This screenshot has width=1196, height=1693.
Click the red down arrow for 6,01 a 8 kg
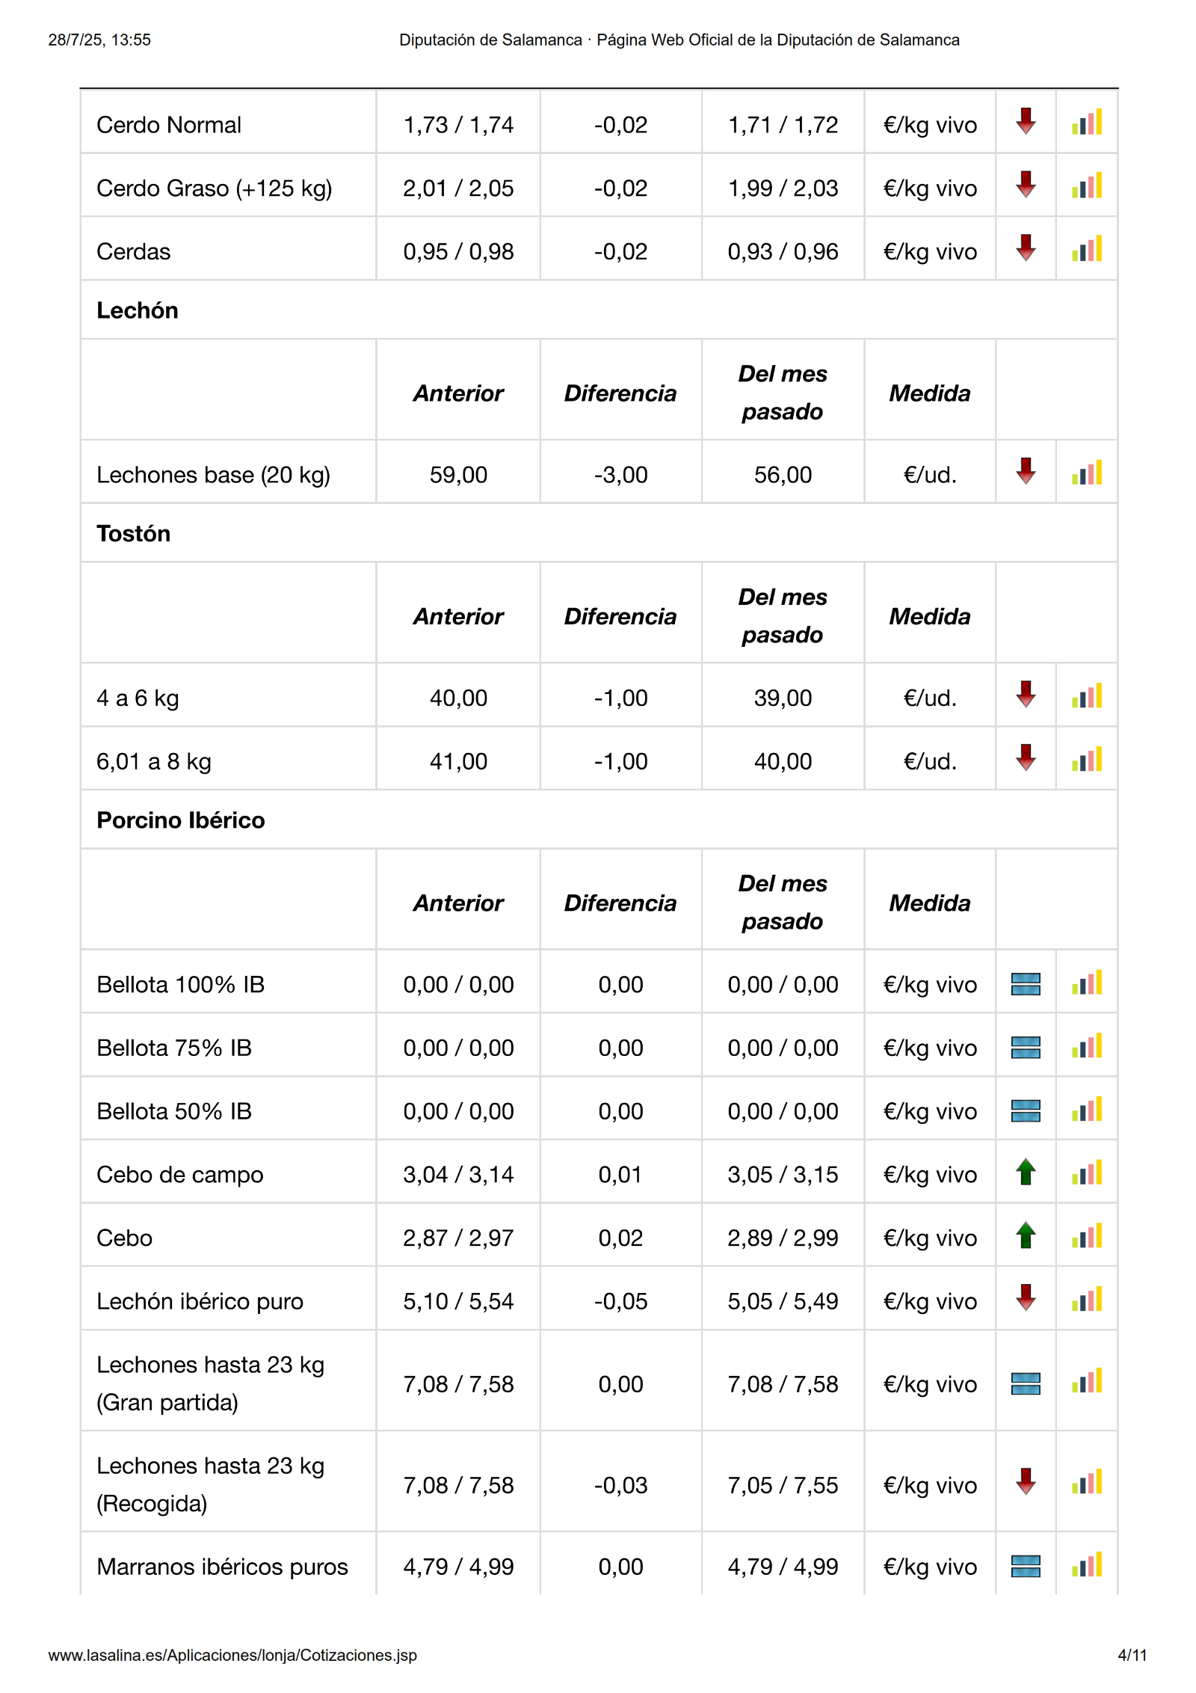tap(1026, 758)
